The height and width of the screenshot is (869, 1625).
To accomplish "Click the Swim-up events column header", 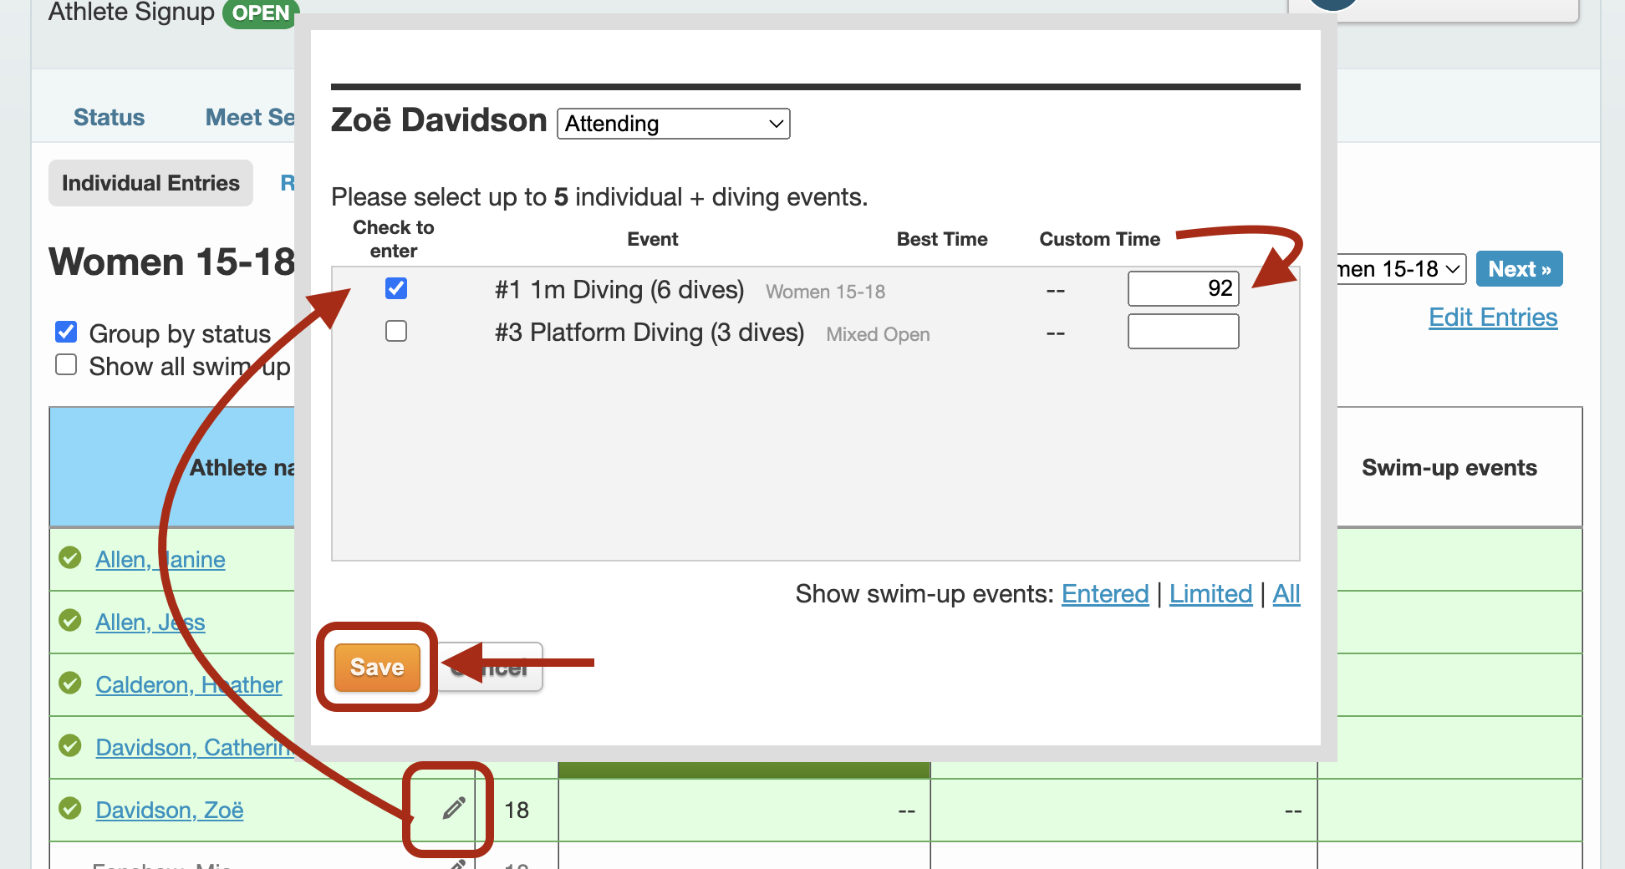I will coord(1449,467).
